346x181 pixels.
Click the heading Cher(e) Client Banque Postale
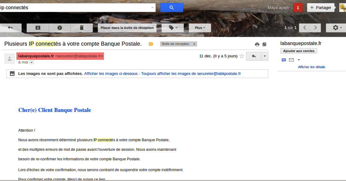click(x=54, y=110)
